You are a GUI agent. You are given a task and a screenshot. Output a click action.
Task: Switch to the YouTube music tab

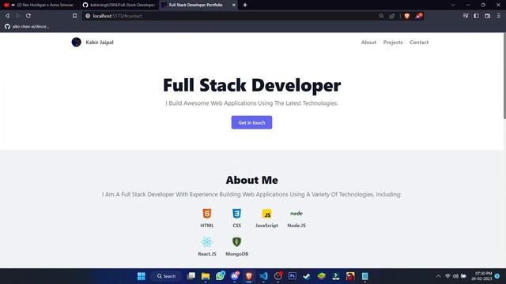pyautogui.click(x=39, y=5)
